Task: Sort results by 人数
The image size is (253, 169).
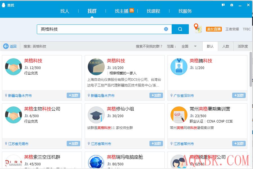Action: [226, 46]
